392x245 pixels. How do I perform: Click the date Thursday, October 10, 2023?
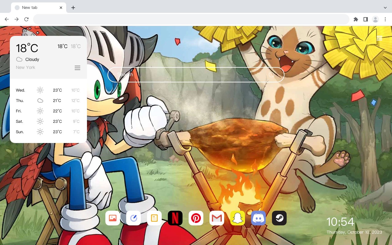click(x=354, y=232)
